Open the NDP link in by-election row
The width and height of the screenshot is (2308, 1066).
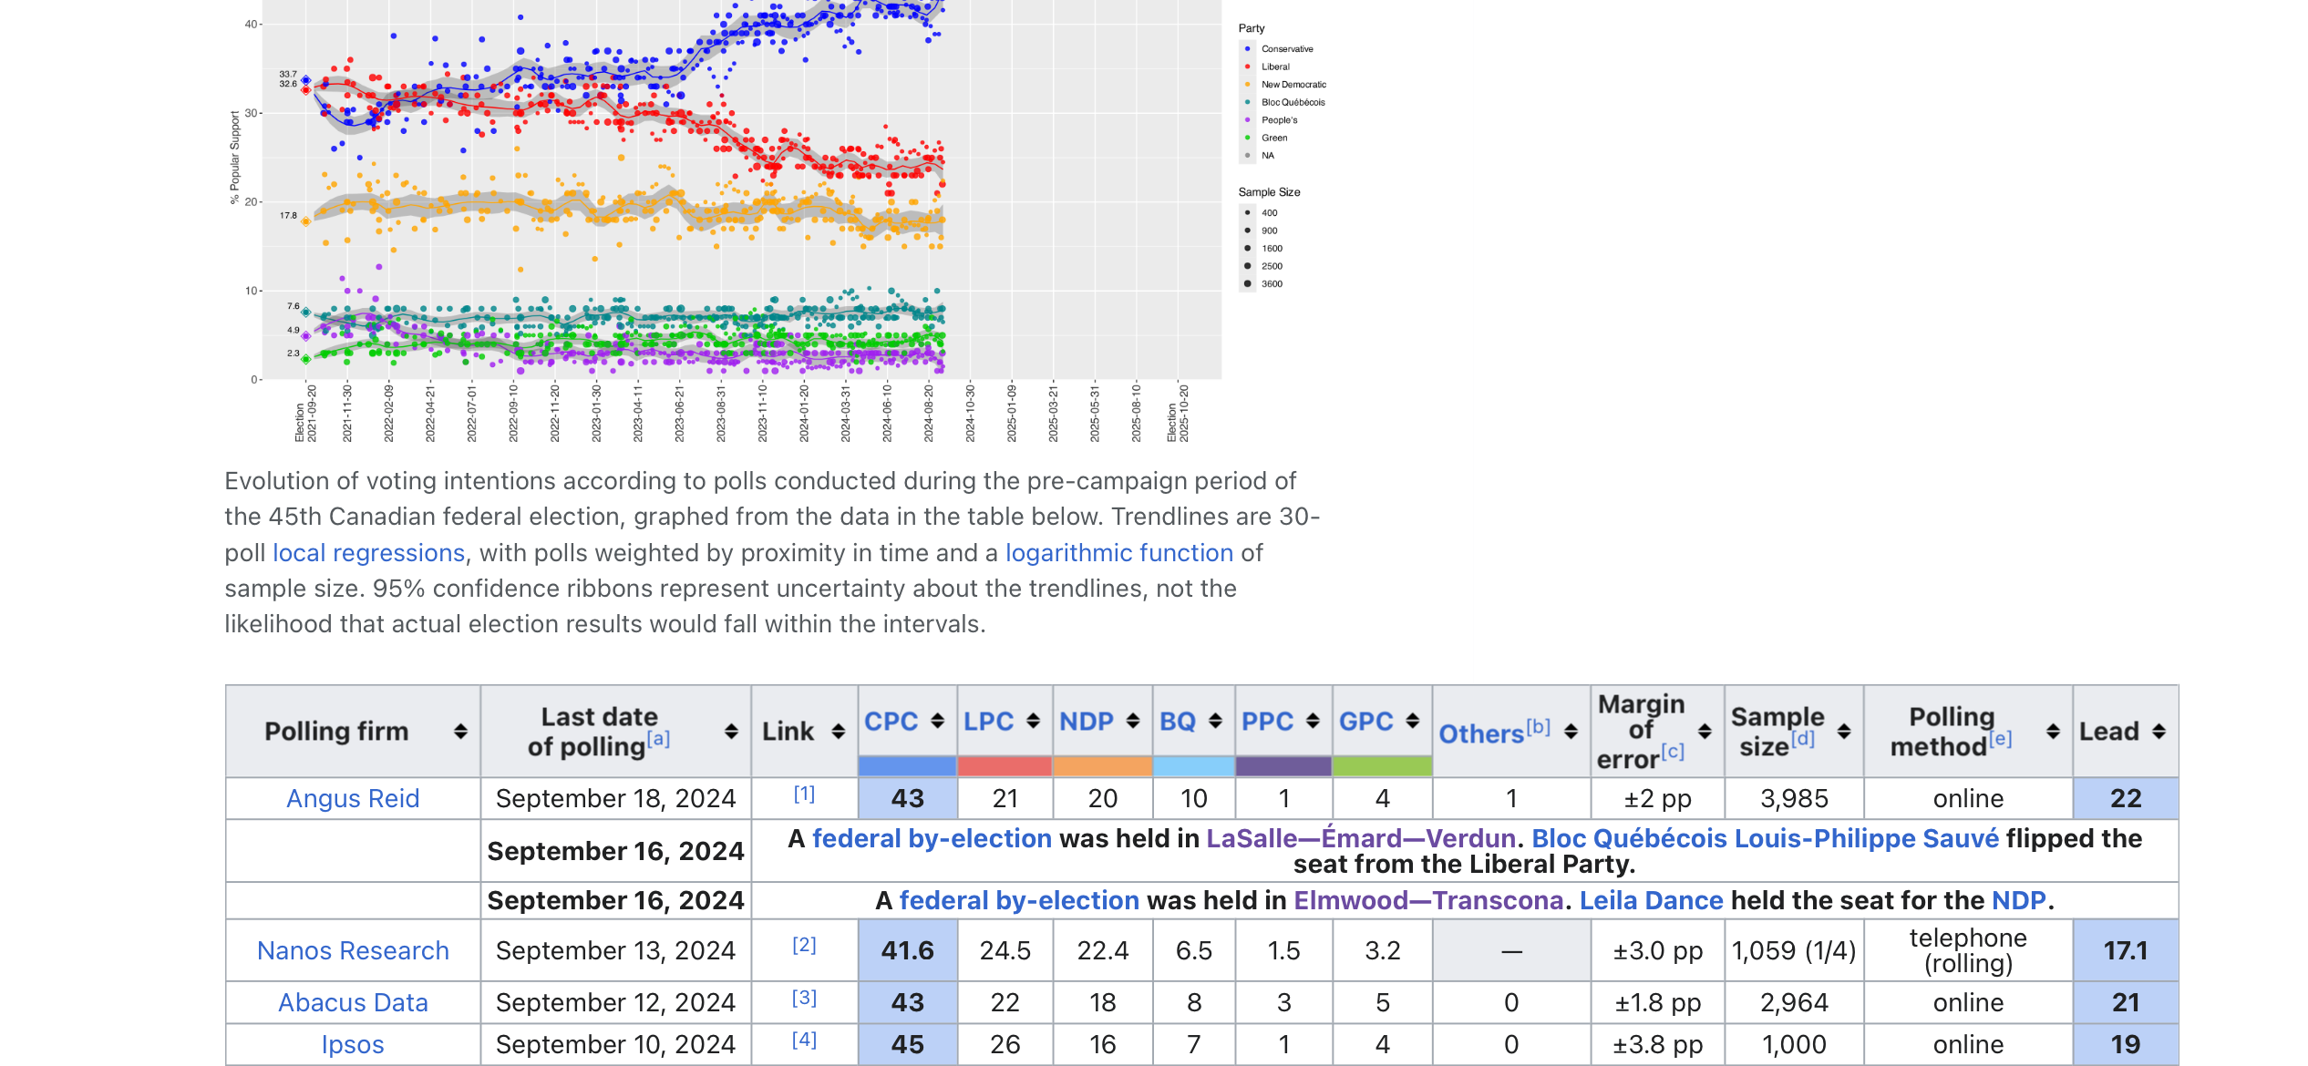2019,901
